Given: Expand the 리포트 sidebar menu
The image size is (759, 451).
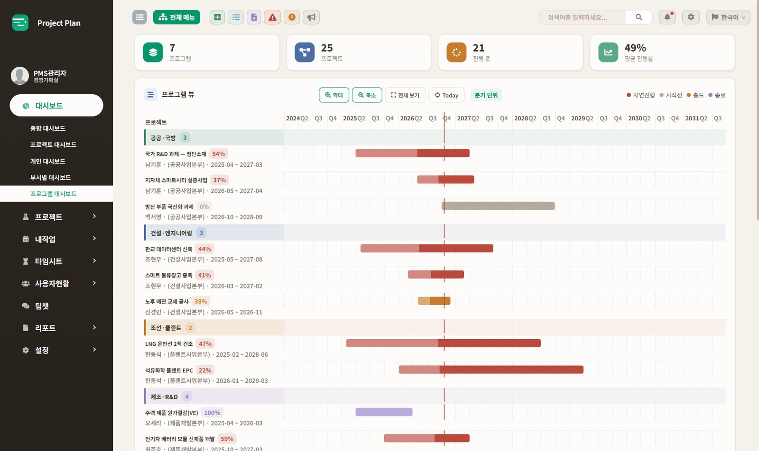Looking at the screenshot, I should coord(56,328).
